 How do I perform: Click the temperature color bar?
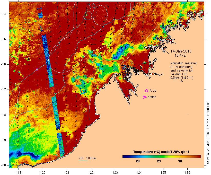[162, 156]
